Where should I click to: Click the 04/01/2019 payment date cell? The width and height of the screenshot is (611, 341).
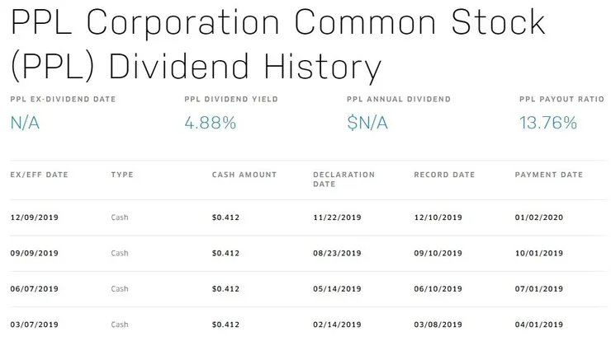539,325
